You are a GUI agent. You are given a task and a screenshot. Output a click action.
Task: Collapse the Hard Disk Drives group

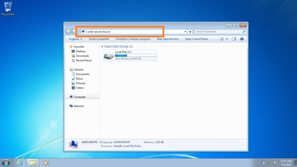(x=102, y=47)
